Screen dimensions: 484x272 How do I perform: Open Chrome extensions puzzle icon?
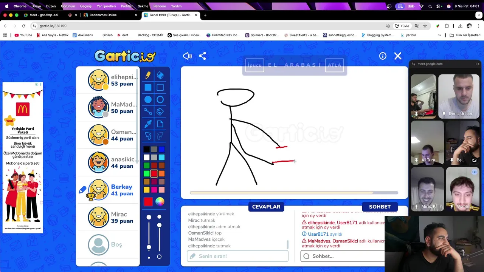click(x=447, y=26)
